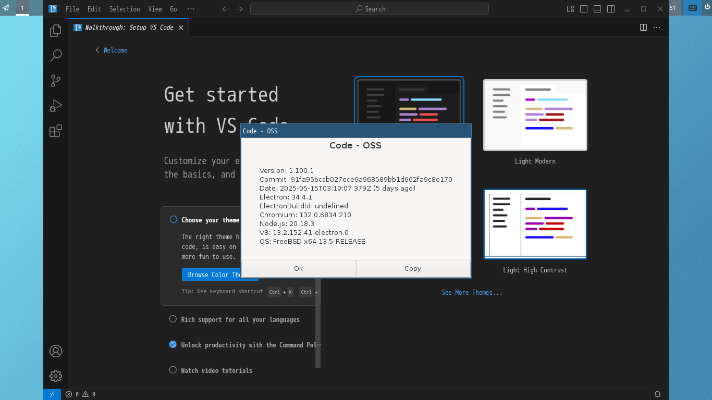Toggle the primary side bar layout icon
Screen dimensions: 712x400
point(584,9)
